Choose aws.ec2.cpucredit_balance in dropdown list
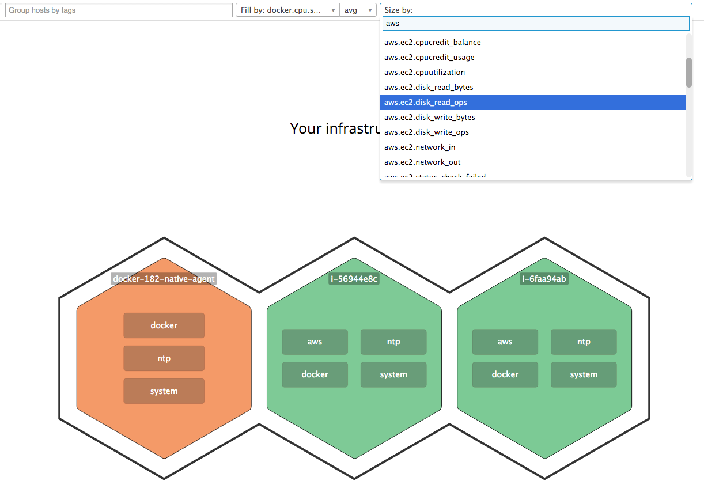The width and height of the screenshot is (704, 496). coord(432,43)
